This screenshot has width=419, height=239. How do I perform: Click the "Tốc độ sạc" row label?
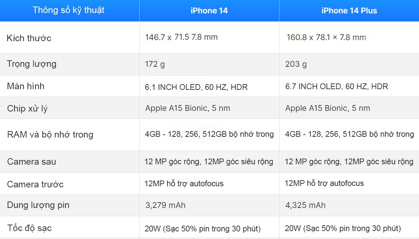(29, 228)
